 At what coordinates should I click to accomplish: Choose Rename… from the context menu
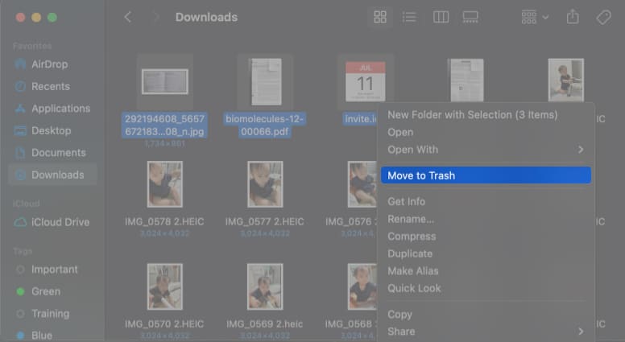pyautogui.click(x=486, y=219)
